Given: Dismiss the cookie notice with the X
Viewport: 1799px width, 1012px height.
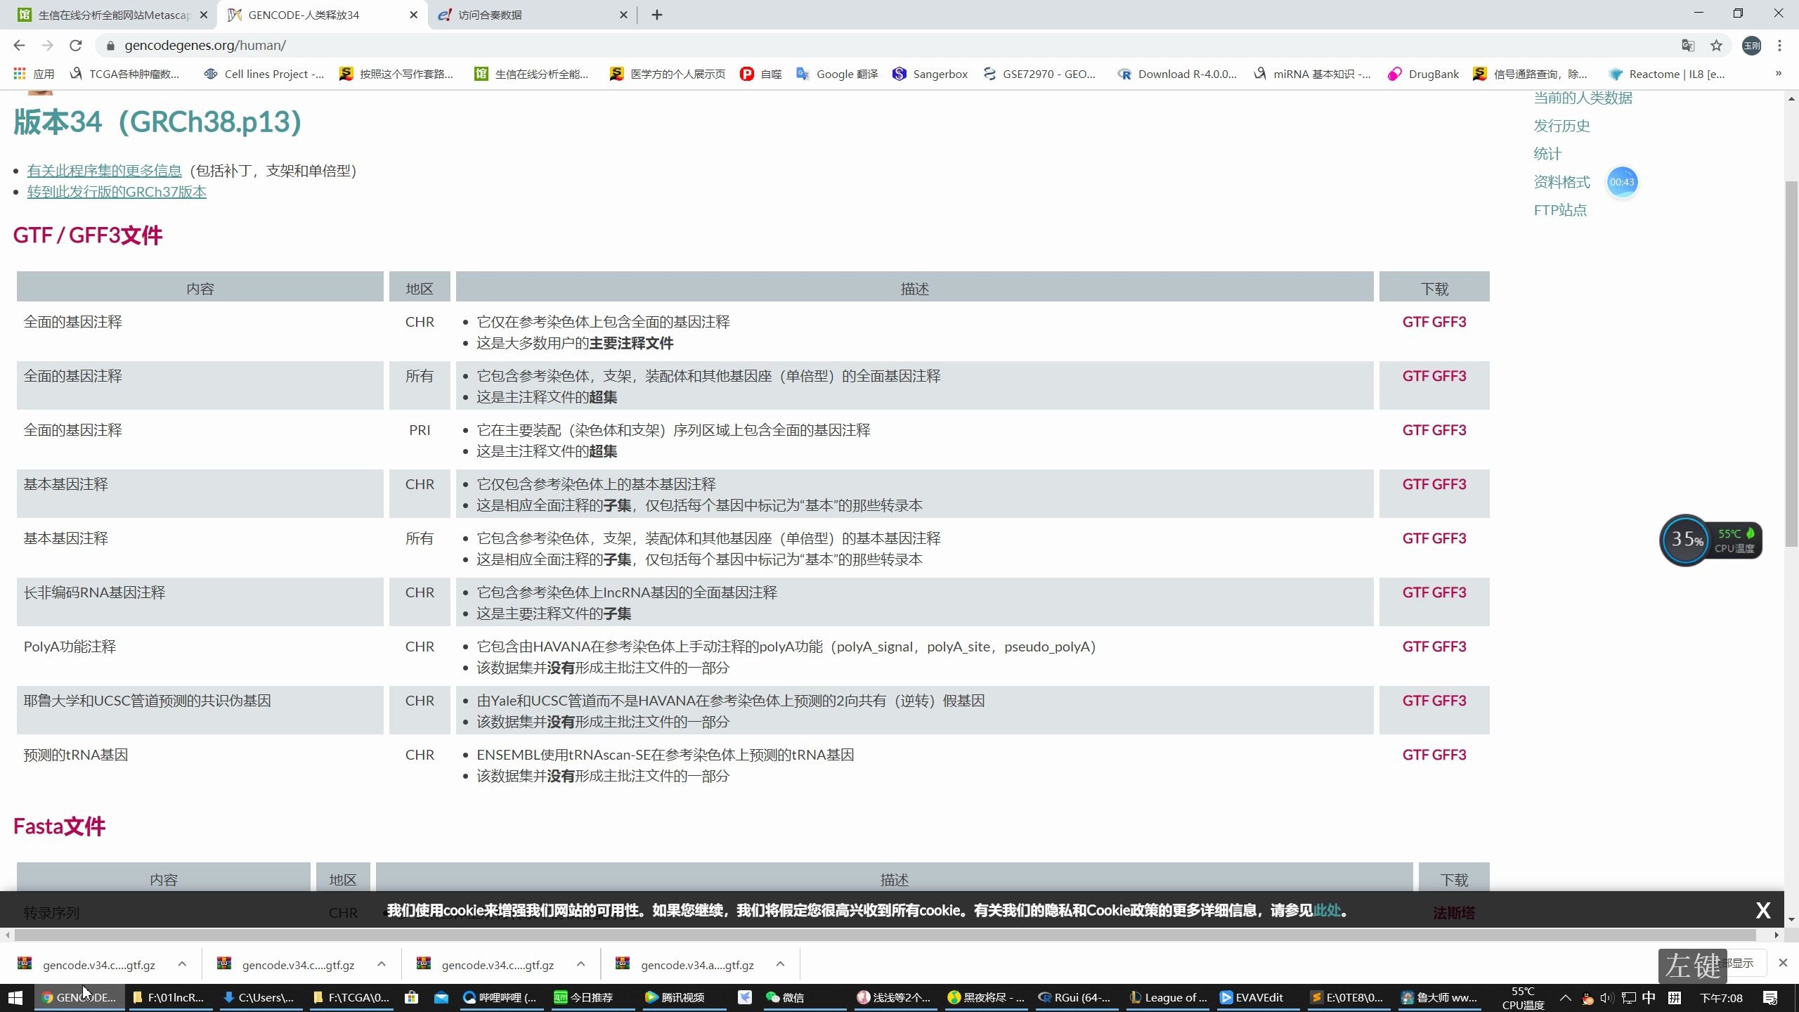Looking at the screenshot, I should coord(1764,909).
